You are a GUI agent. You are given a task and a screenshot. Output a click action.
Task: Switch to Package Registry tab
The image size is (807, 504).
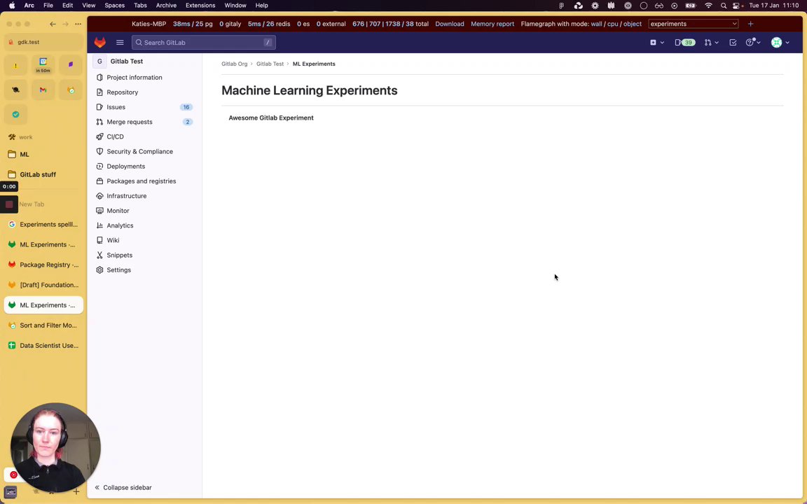(43, 265)
